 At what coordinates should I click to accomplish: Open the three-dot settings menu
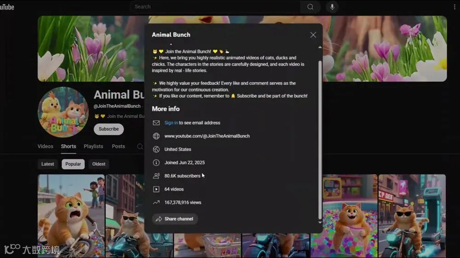click(455, 7)
